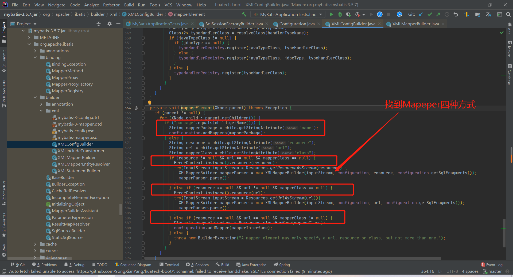Click the Build project hammer icon

tap(244, 14)
